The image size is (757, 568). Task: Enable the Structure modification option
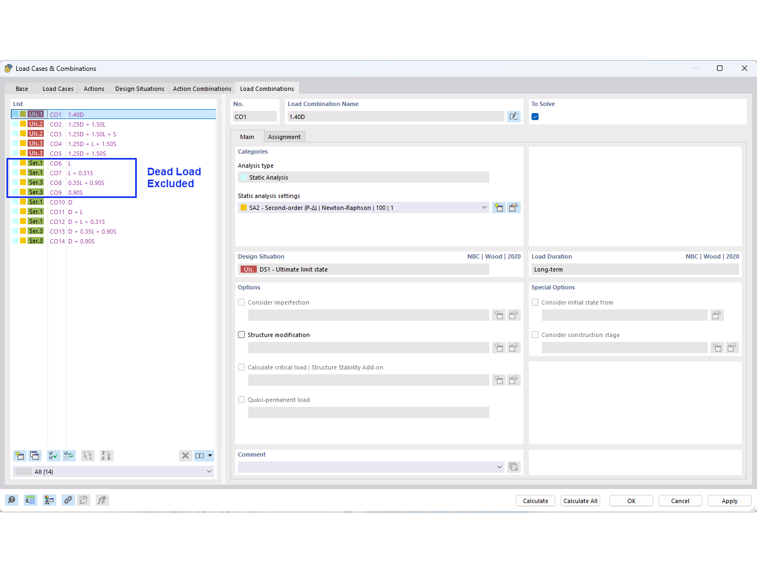tap(241, 334)
